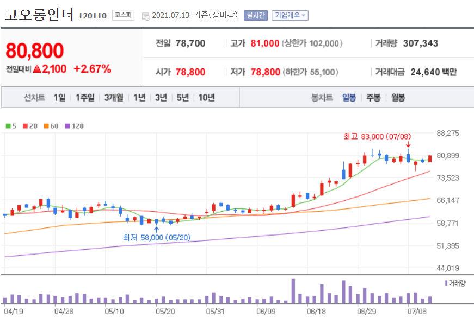The width and height of the screenshot is (474, 317).
Task: Switch to 월봉 candlestick chart
Action: coord(398,97)
